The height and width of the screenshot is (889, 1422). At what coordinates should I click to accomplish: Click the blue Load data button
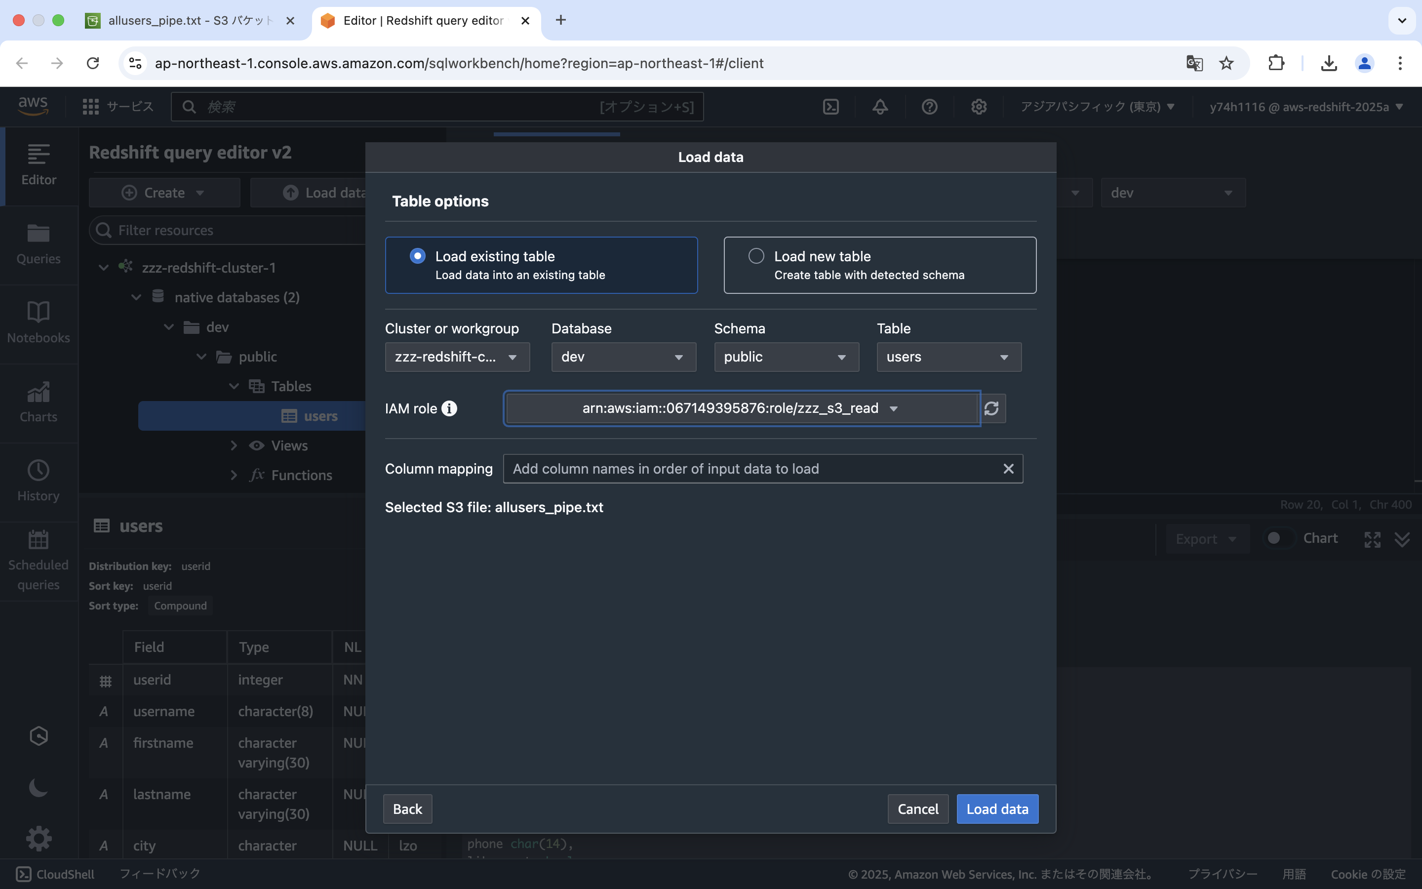(x=996, y=809)
